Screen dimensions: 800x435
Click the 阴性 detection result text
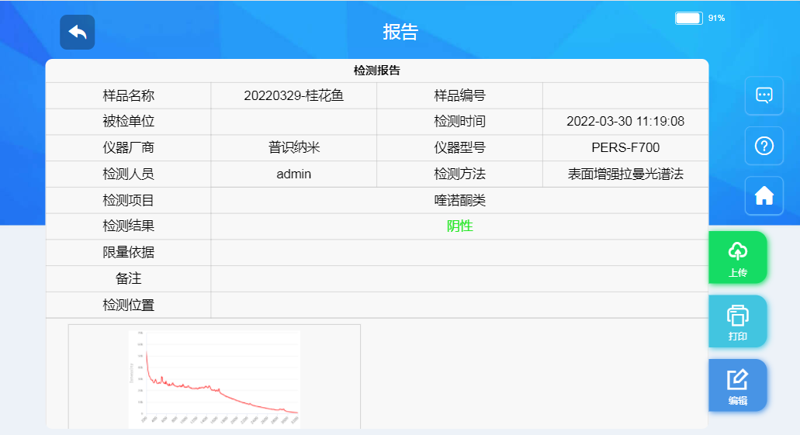[459, 226]
